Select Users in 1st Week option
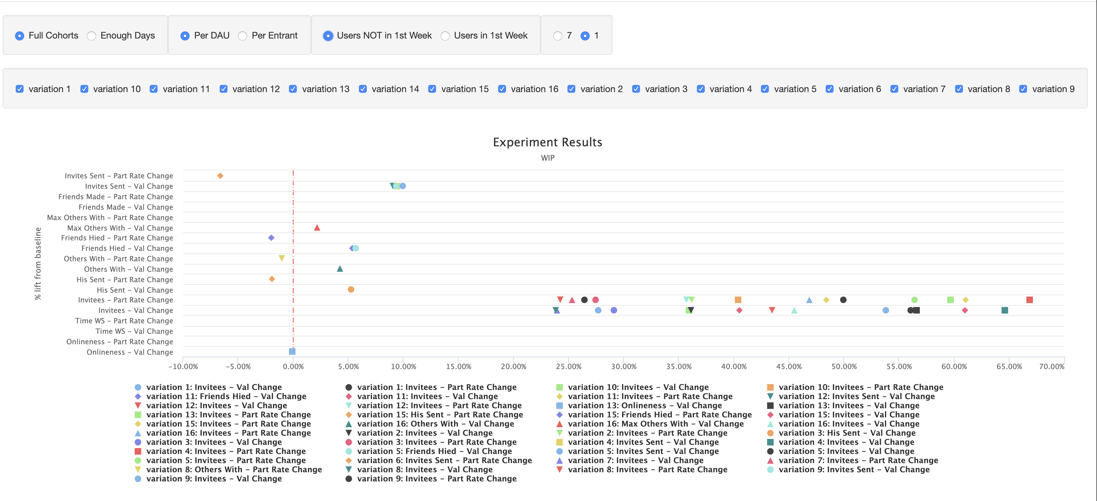 [x=445, y=36]
